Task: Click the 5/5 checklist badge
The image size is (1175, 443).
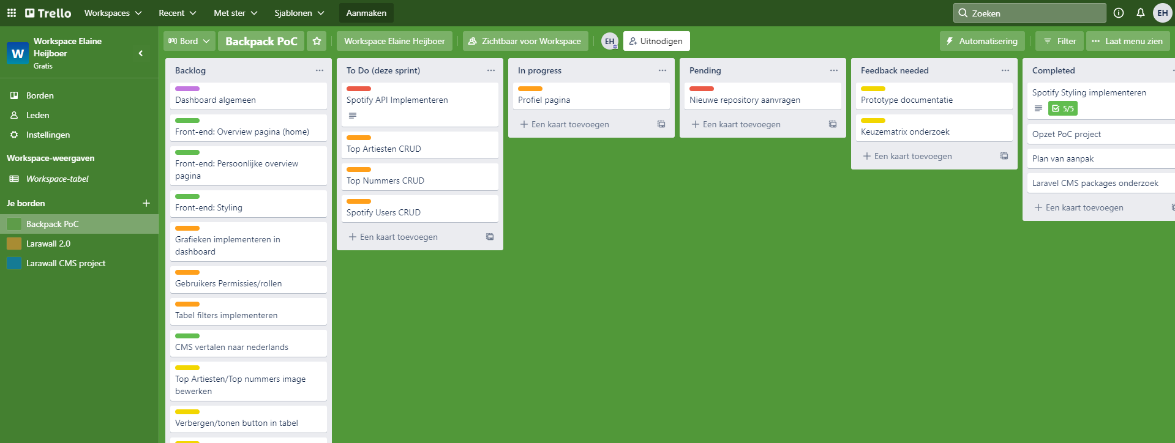Action: point(1063,108)
